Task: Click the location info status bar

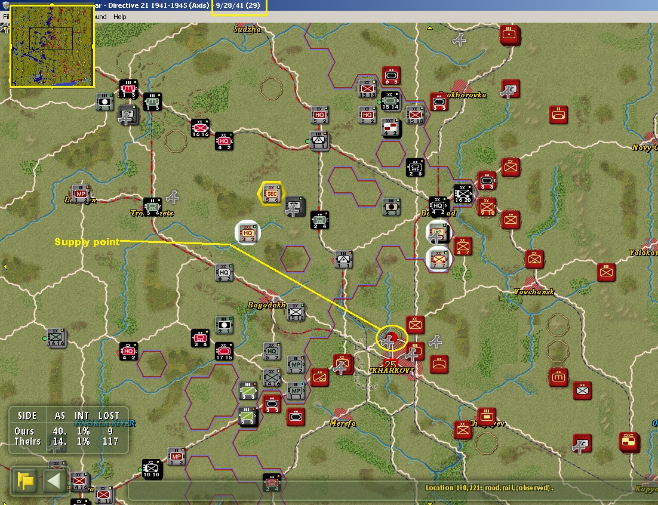Action: click(391, 489)
